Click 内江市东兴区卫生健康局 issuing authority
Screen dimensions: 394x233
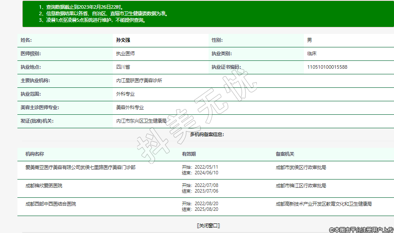pos(141,121)
